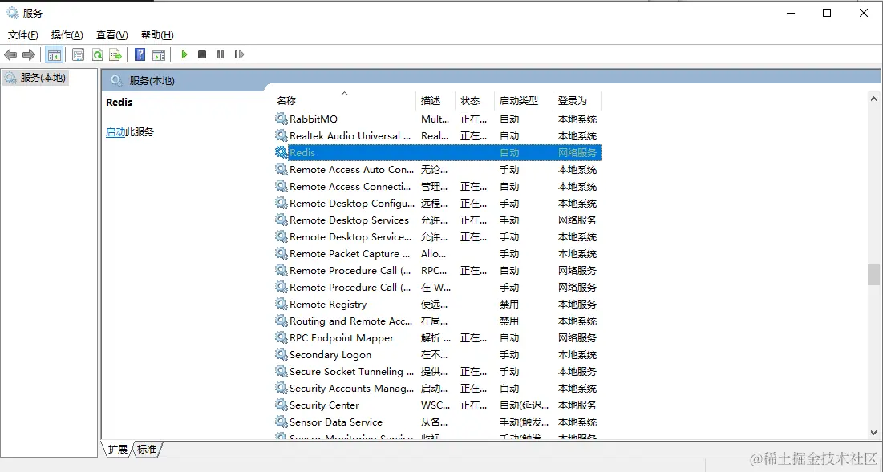
Task: Click the gear icon beside RPC Endpoint Mapper
Action: [x=281, y=337]
